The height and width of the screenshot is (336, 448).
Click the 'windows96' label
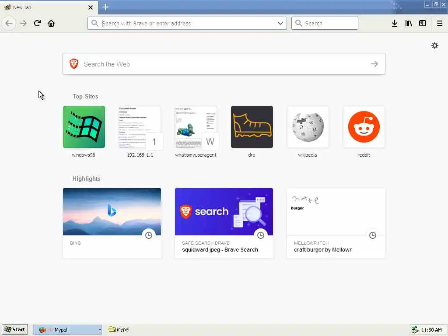point(84,155)
